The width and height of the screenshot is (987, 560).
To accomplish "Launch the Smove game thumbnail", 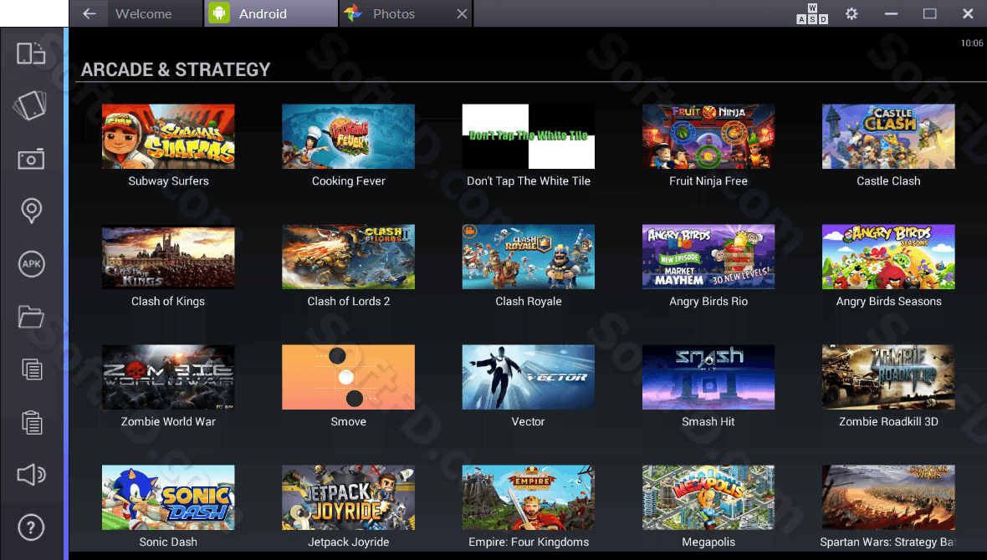I will pos(348,377).
